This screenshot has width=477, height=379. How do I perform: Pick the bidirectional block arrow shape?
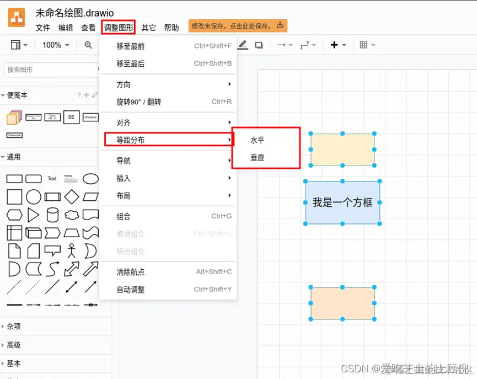pyautogui.click(x=72, y=269)
